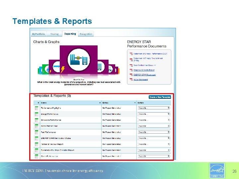This screenshot has height=179, width=239.
Task: Open the I want to dropdown for Water Performance
Action: pos(154,126)
